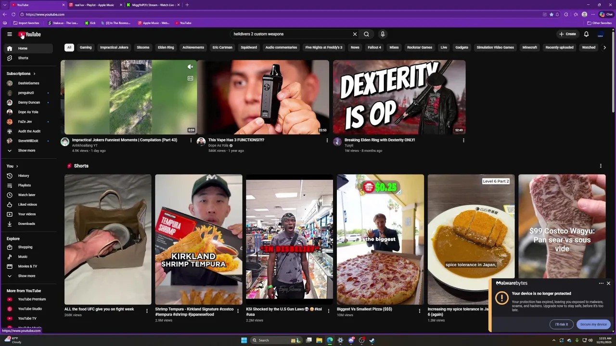Open Subscriptions section chevron
The height and width of the screenshot is (346, 616).
click(x=34, y=74)
